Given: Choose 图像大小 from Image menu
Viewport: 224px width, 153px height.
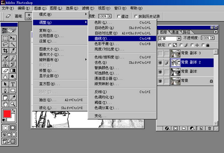Looking at the screenshot, I should pyautogui.click(x=60, y=49).
